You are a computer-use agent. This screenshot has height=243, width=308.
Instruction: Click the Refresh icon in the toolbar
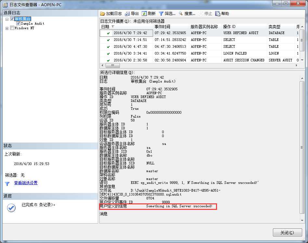point(144,14)
